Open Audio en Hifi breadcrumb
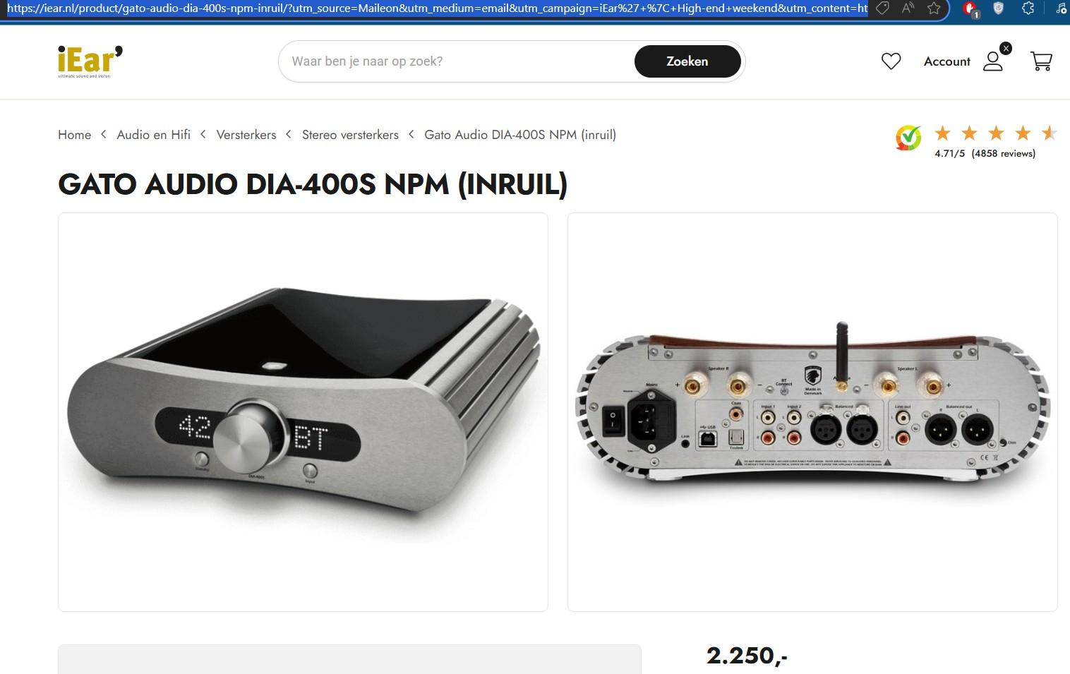This screenshot has width=1070, height=674. point(154,135)
